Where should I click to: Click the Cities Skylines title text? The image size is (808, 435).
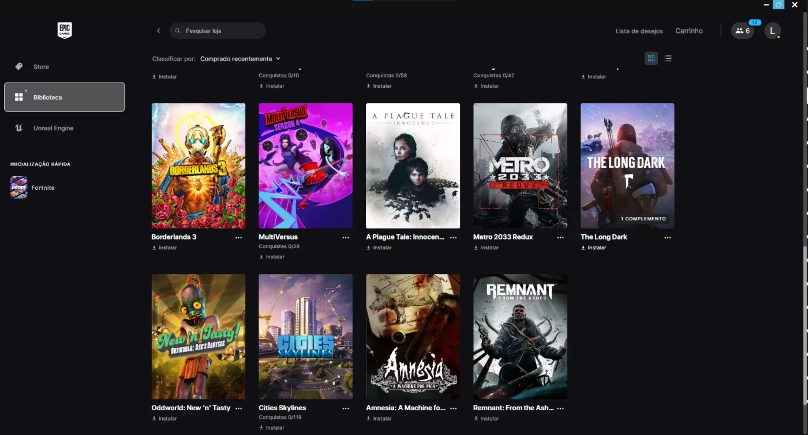[x=282, y=408]
